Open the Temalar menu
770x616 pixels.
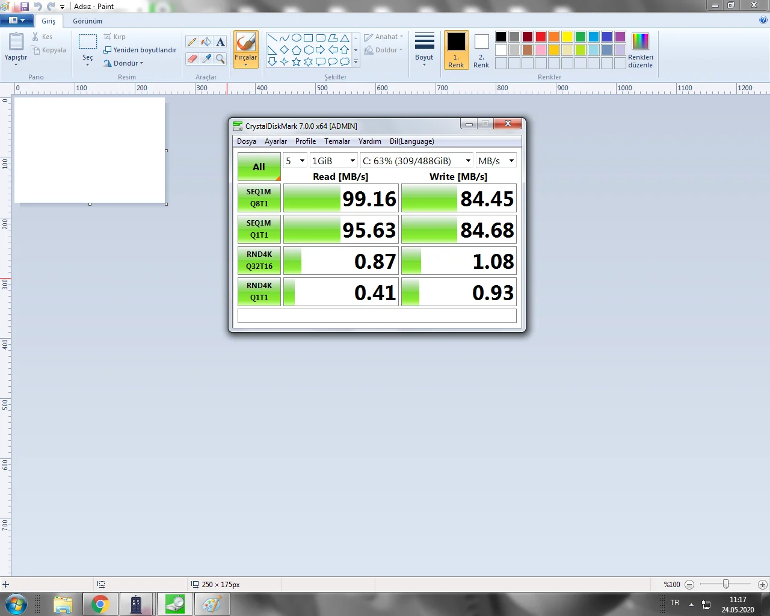tap(337, 141)
